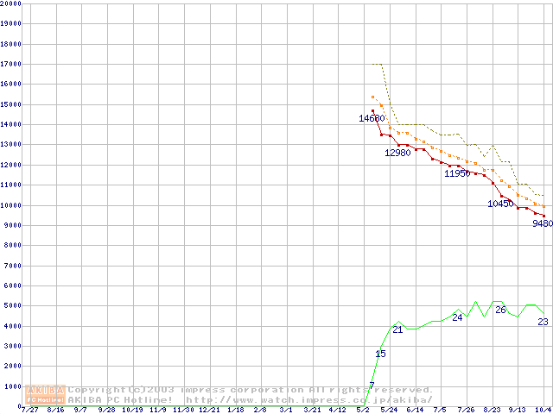The height and width of the screenshot is (414, 553).
Task: Click the 10/4 date on x-axis
Action: (543, 411)
